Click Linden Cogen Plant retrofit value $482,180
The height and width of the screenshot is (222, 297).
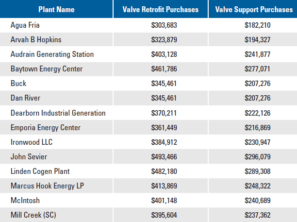pos(161,171)
